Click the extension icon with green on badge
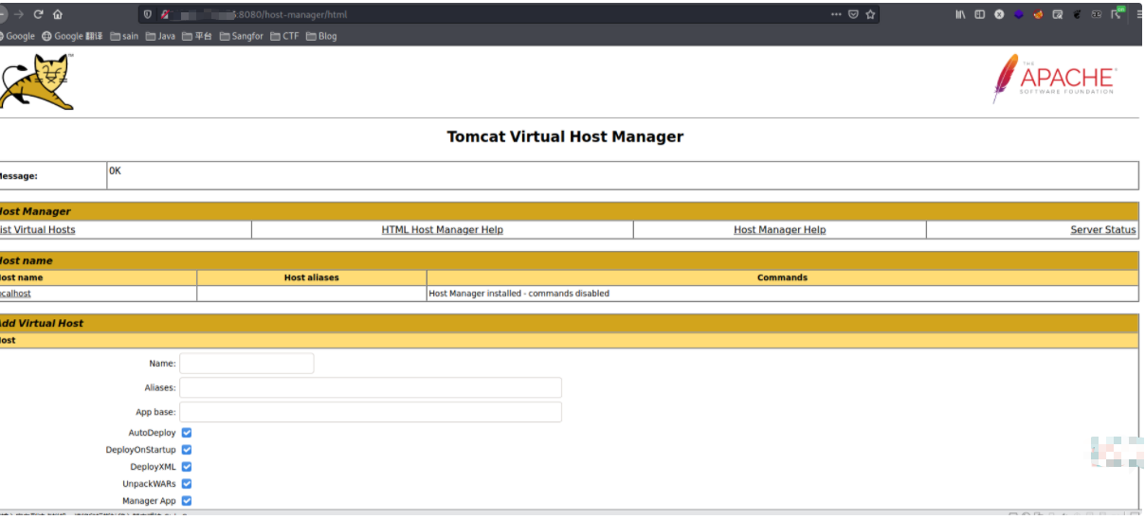1145x519 pixels. (1118, 13)
